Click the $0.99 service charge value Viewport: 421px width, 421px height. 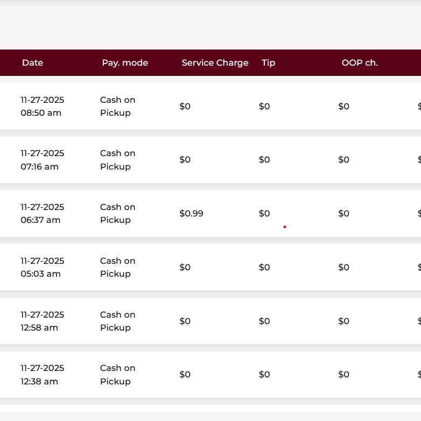click(x=191, y=214)
